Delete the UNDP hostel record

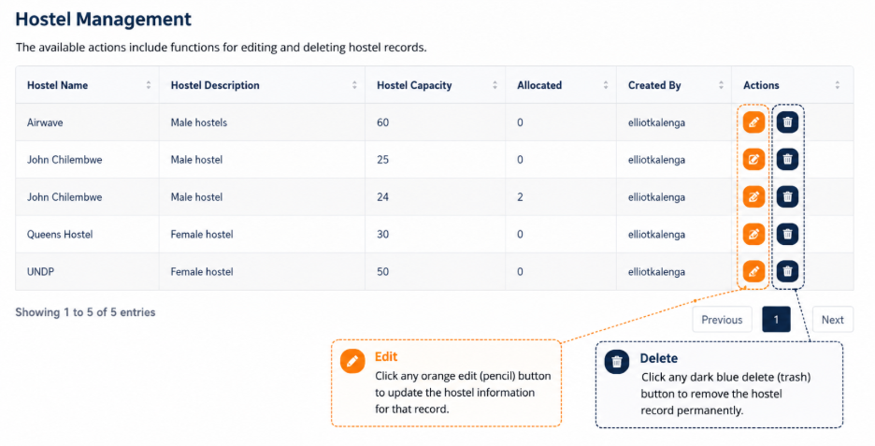click(787, 271)
